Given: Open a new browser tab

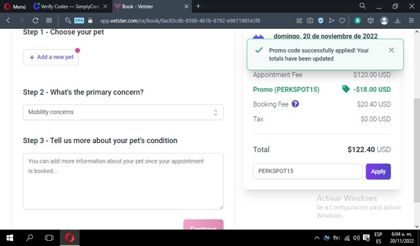Looking at the screenshot, I should click(198, 6).
